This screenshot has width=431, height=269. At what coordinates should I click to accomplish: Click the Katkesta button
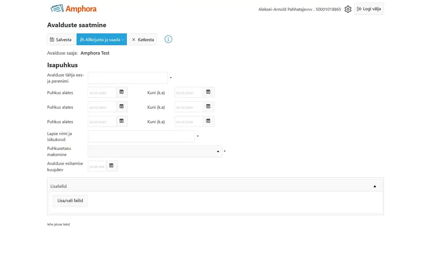click(x=143, y=39)
